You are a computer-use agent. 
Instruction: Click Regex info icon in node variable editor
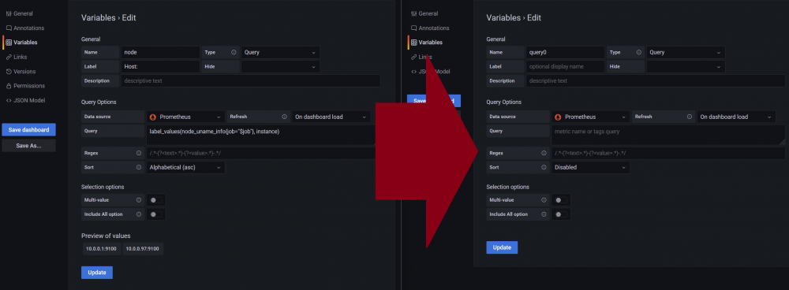pyautogui.click(x=138, y=153)
